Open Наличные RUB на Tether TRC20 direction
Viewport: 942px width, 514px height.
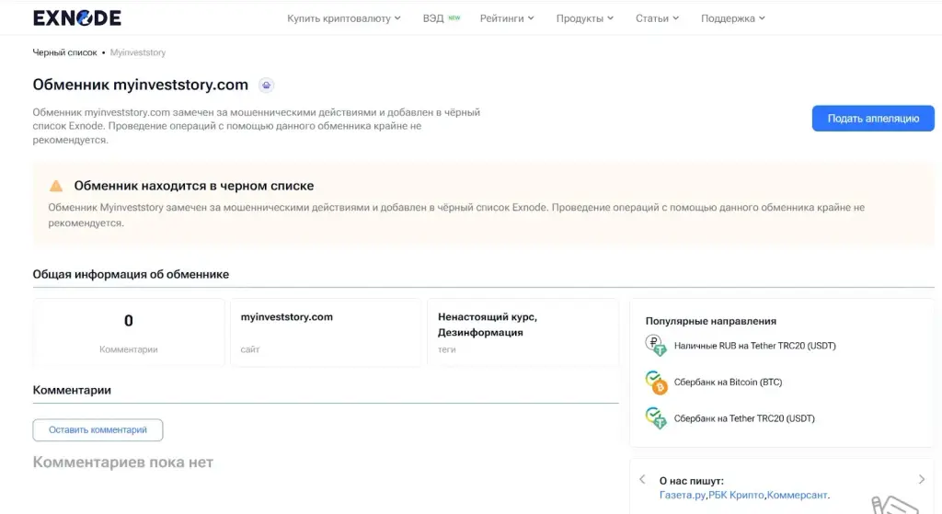(754, 346)
